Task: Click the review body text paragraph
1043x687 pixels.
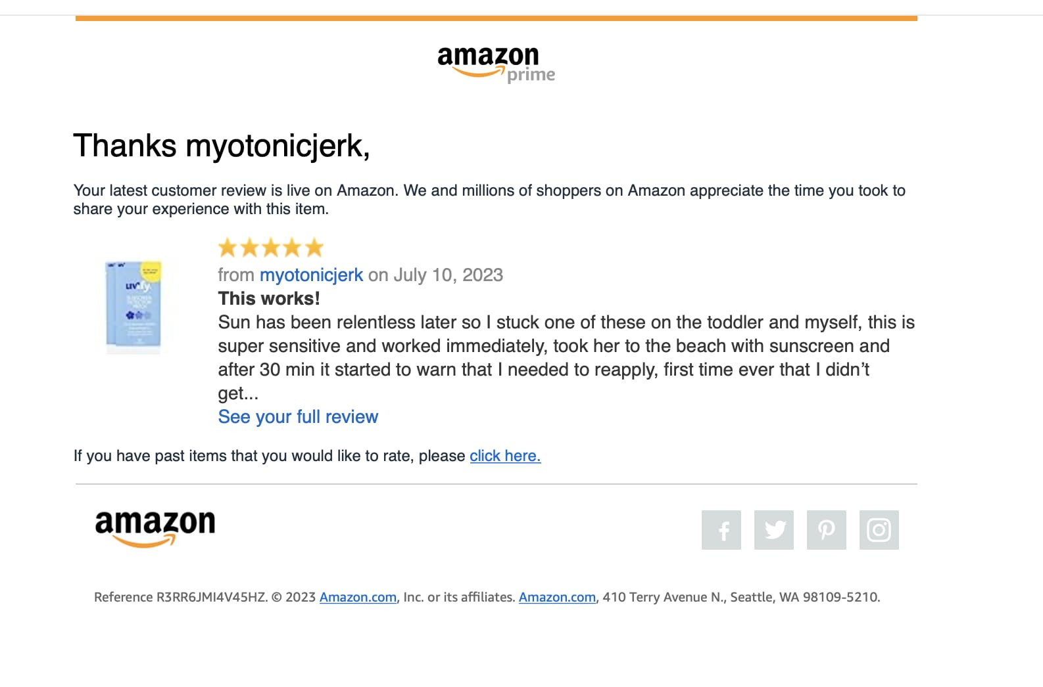Action: pos(566,358)
